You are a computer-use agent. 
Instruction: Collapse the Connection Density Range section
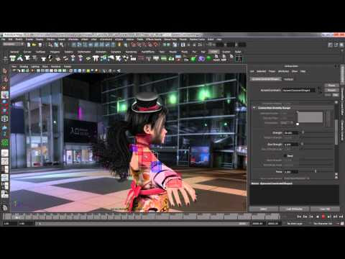coord(254,108)
